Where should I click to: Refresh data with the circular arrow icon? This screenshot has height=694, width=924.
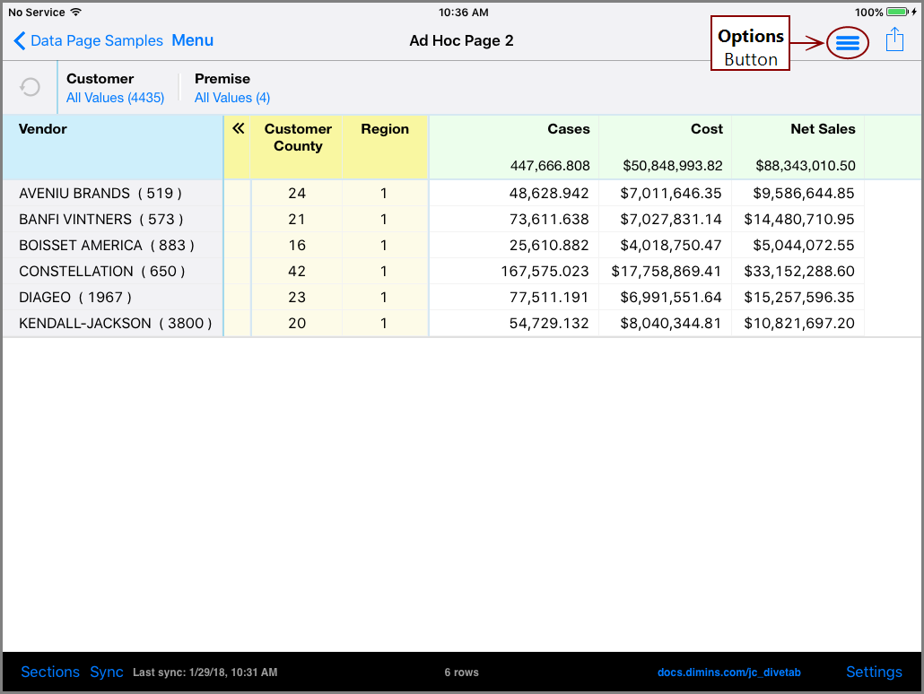point(30,87)
